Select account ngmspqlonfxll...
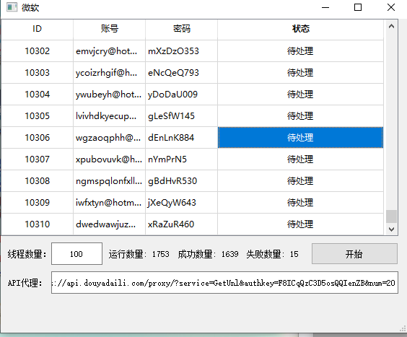This screenshot has height=337, width=407. [x=109, y=181]
